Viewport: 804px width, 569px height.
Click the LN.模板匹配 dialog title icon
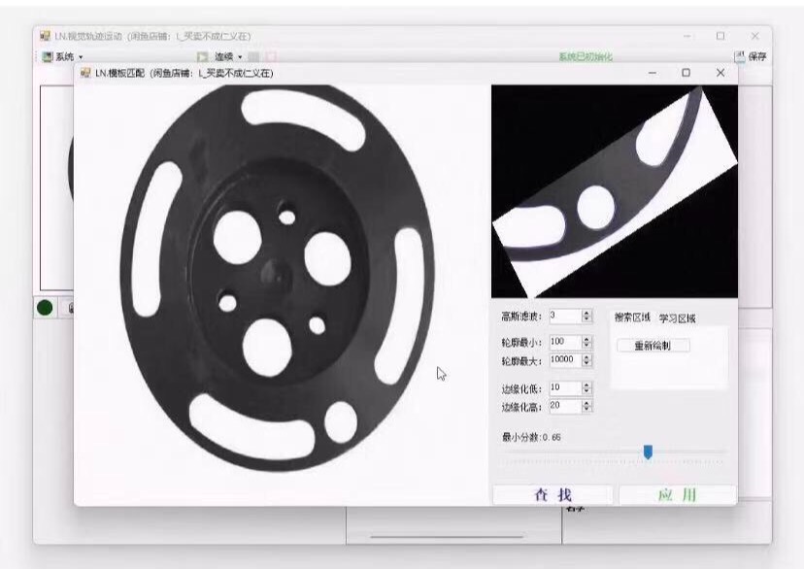(85, 73)
